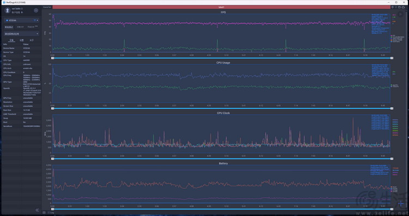Open the user avatar profile icon
Viewport: 409px width, 216px height.
pyautogui.click(x=8, y=10)
